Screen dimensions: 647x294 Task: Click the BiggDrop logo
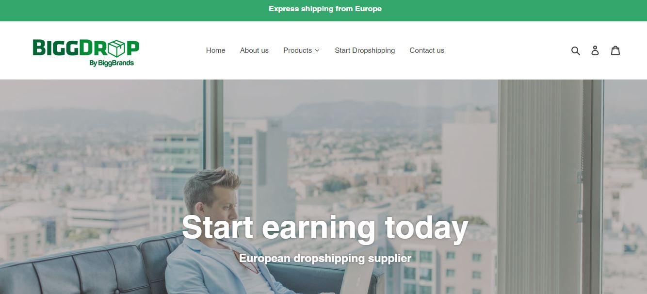(86, 52)
